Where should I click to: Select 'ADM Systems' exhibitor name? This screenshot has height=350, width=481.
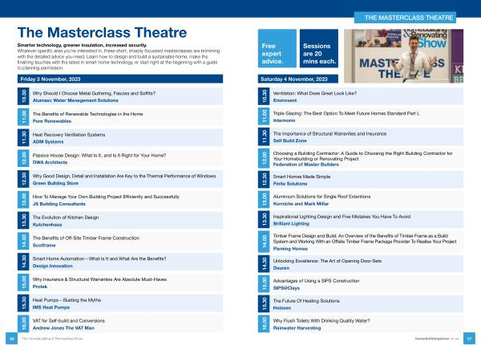click(48, 141)
